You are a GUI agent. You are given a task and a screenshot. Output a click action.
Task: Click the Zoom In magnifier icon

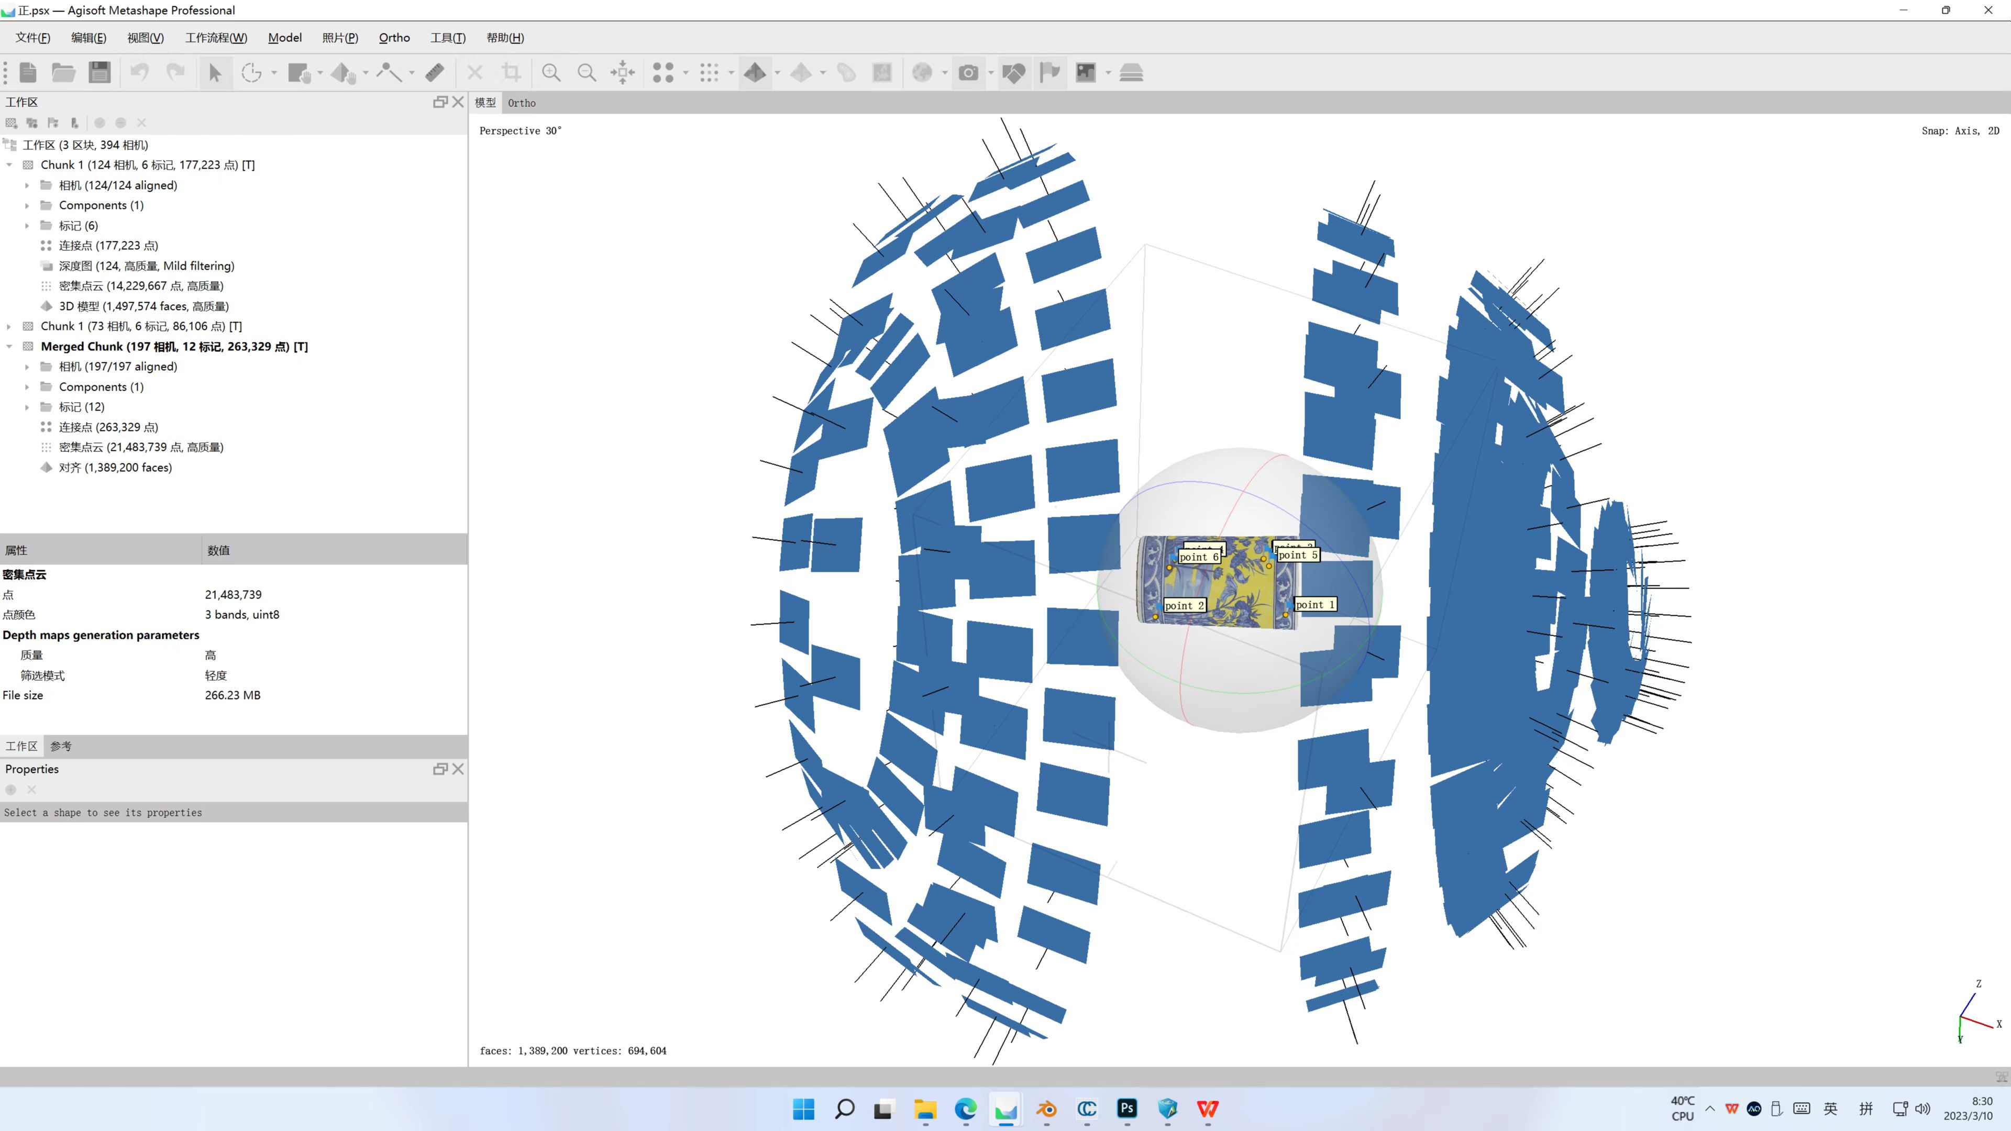coord(551,73)
